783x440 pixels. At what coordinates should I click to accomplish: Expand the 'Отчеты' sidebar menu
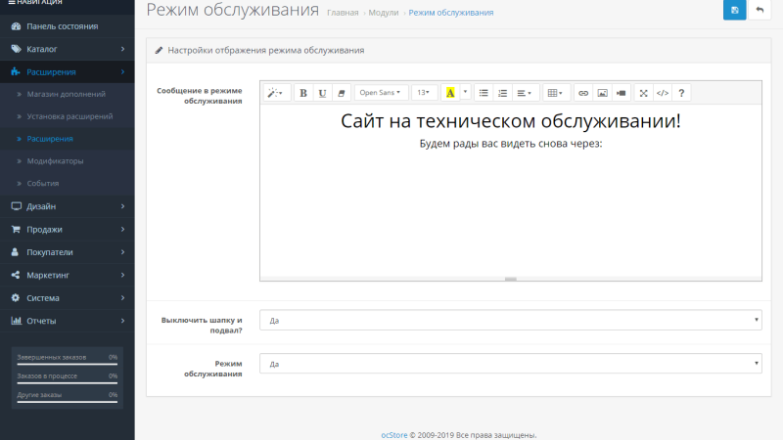(x=67, y=321)
